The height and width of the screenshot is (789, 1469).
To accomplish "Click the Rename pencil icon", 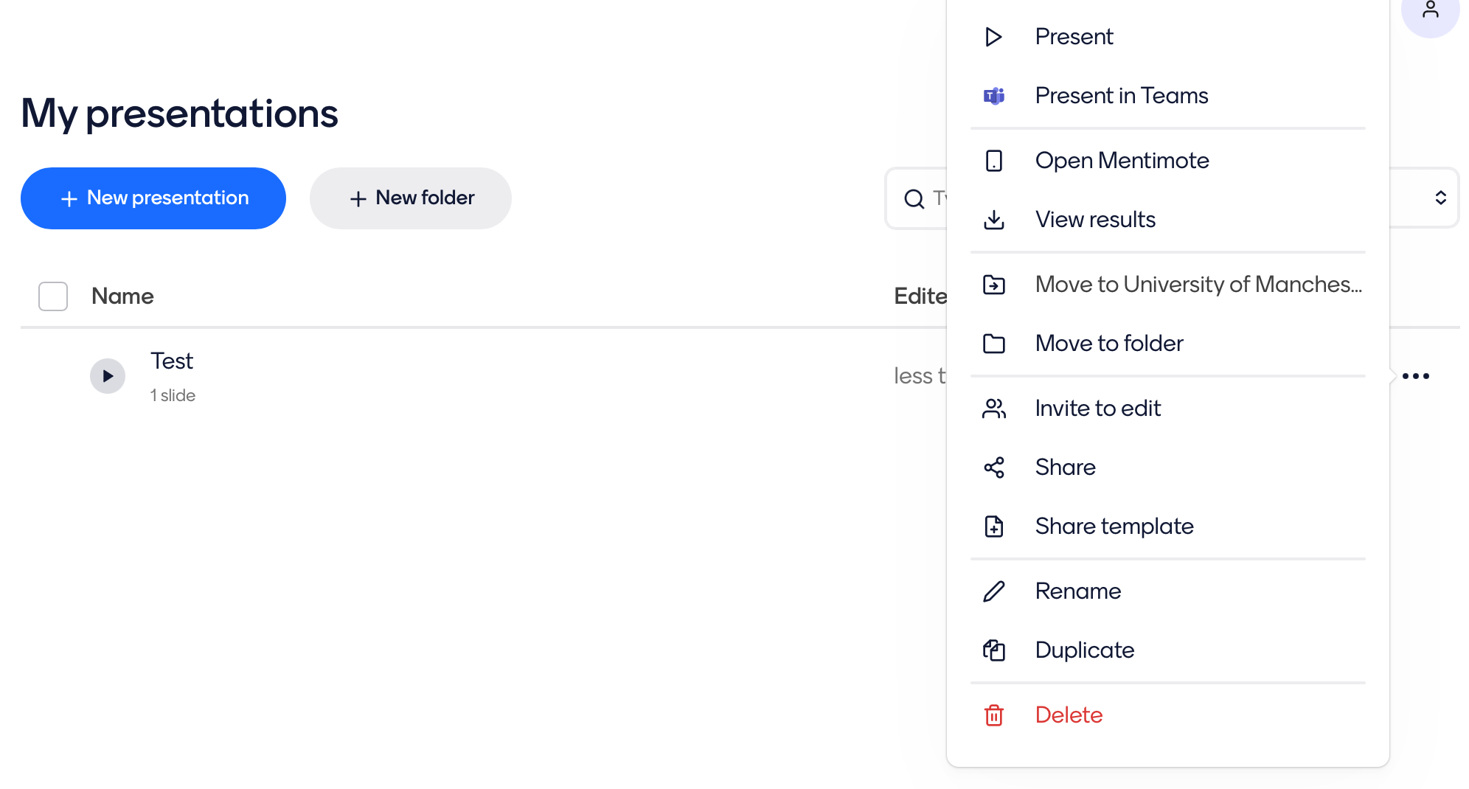I will point(993,591).
